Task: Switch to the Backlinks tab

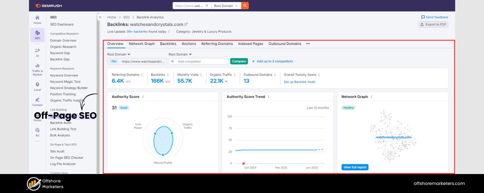Action: 168,44
